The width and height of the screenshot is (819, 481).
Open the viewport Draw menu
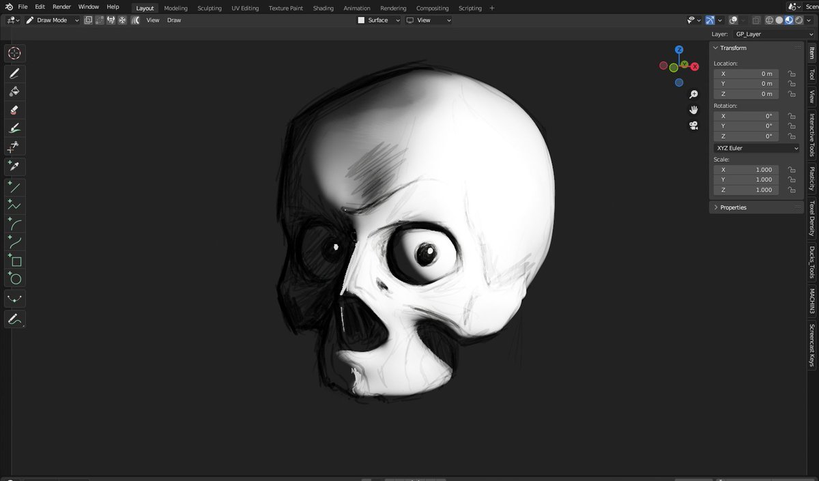[x=174, y=20]
